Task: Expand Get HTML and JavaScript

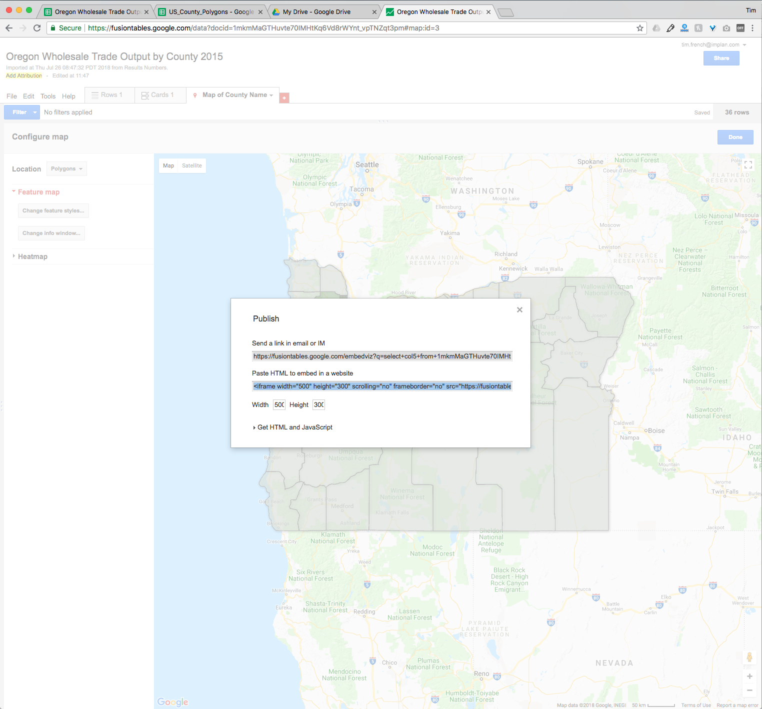Action: point(293,427)
